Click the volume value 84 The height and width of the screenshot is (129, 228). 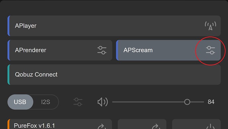coord(211,102)
